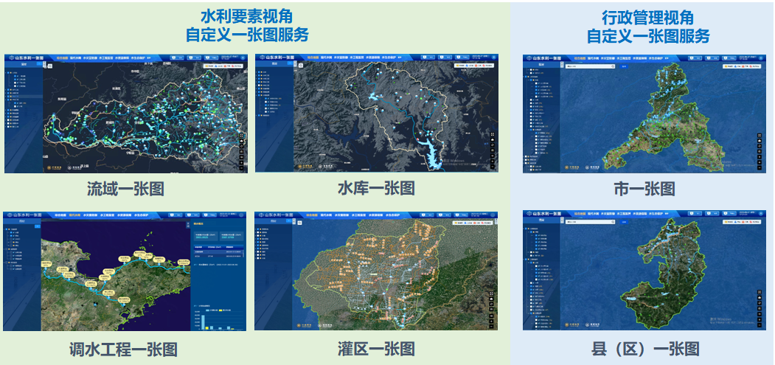Image resolution: width=775 pixels, height=365 pixels.
Task: Select 水生态保护 tab in 水库一张图 screen
Action: pyautogui.click(x=389, y=58)
